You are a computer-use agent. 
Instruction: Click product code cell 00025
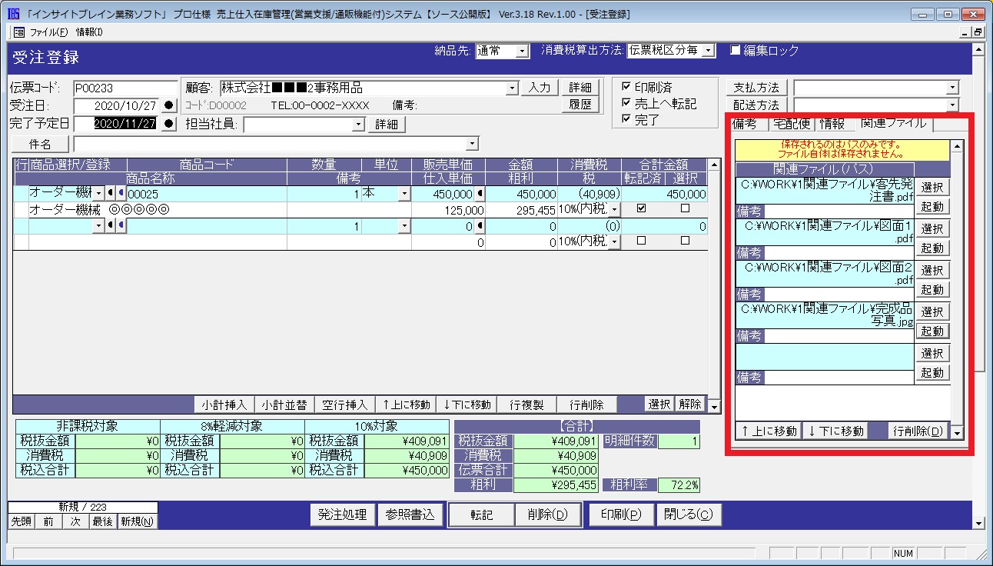click(206, 195)
